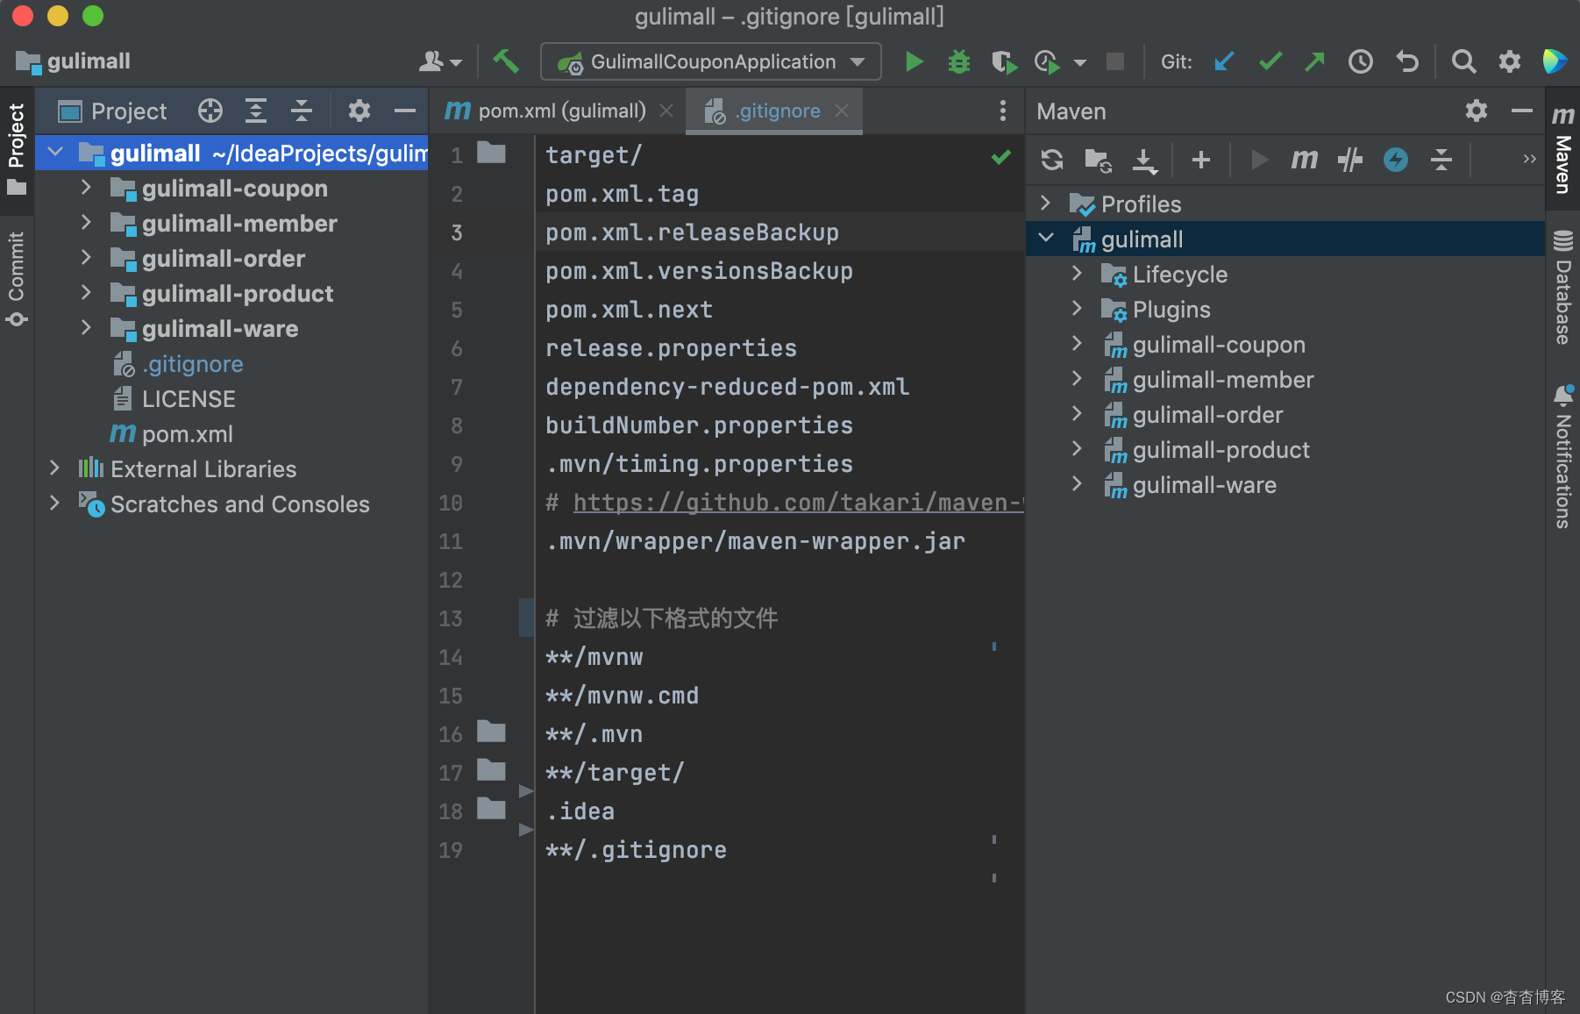
Task: Toggle Project tool window side tab
Action: (x=17, y=149)
